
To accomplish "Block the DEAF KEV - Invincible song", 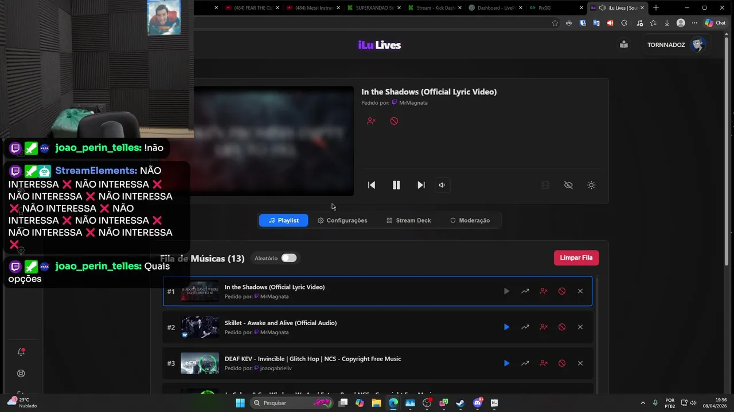I will pos(562,363).
